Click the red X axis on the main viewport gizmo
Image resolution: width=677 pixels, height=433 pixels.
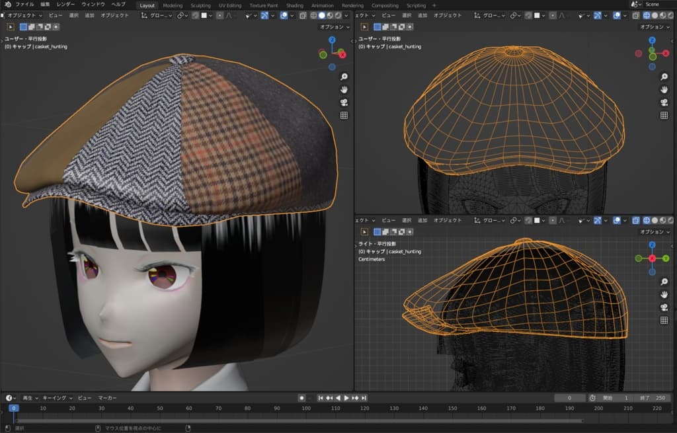(x=342, y=55)
